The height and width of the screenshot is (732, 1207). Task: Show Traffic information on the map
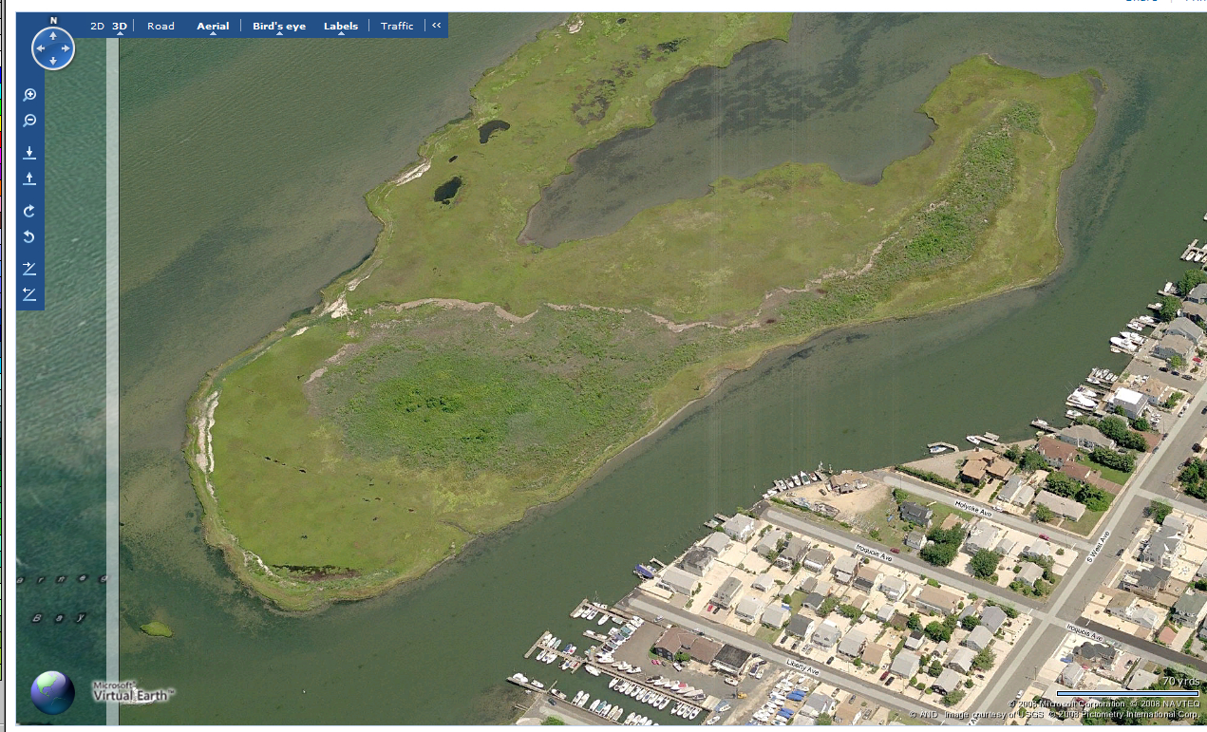(x=397, y=26)
